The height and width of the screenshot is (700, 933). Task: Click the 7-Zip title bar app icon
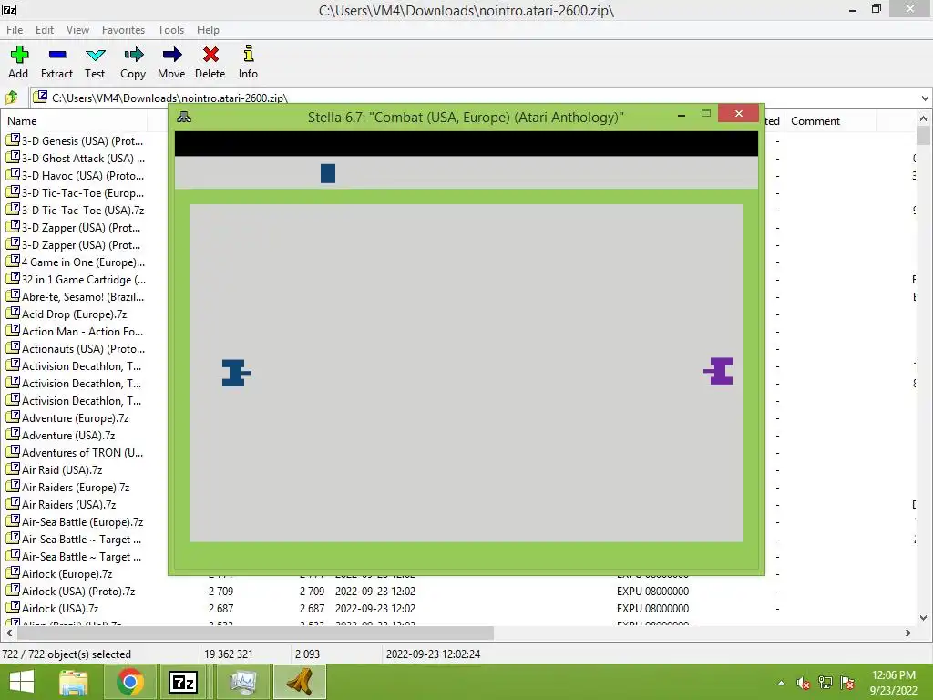pyautogui.click(x=9, y=9)
